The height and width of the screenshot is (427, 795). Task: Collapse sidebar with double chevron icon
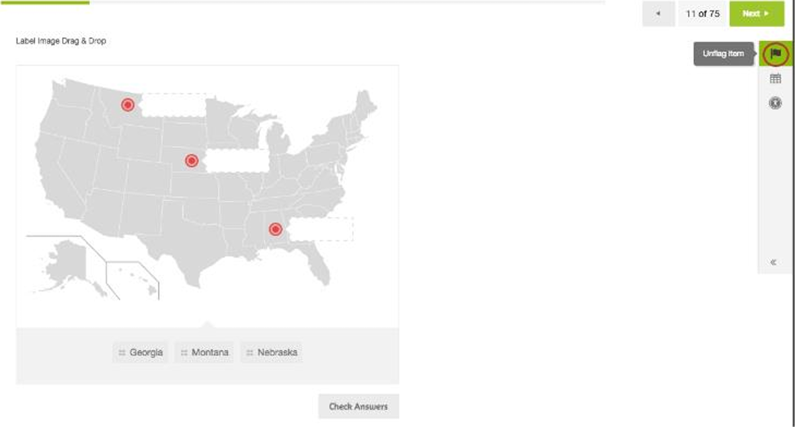tap(773, 262)
